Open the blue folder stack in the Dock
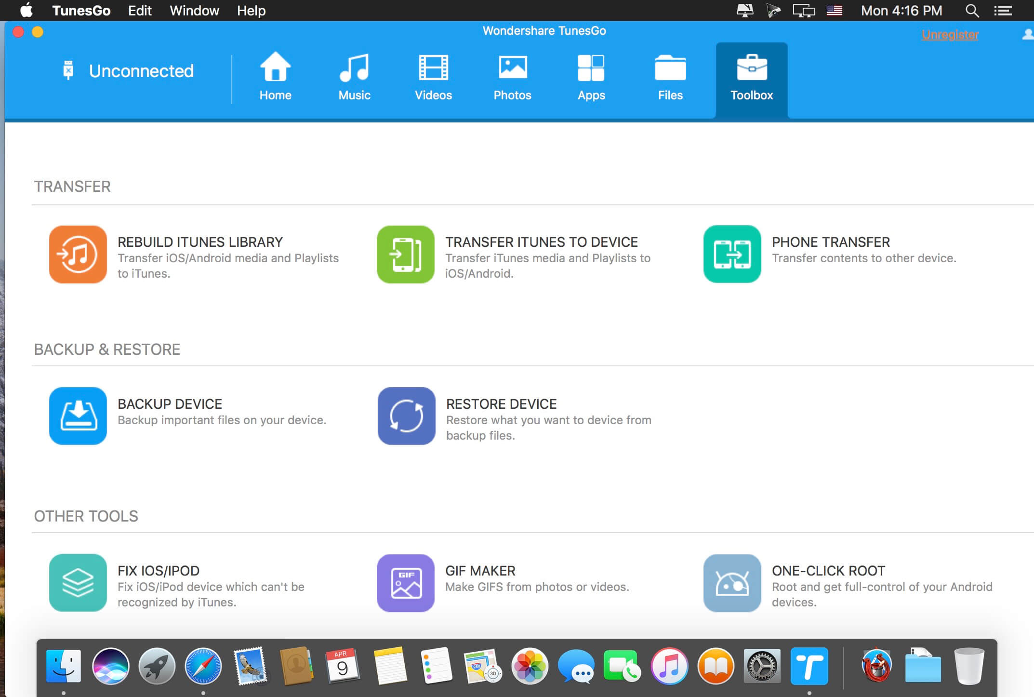The height and width of the screenshot is (697, 1034). pyautogui.click(x=923, y=666)
